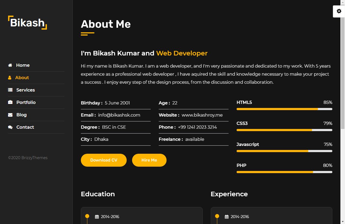Click the calendar icon in the Experience card
This screenshot has height=224, width=345.
[227, 217]
